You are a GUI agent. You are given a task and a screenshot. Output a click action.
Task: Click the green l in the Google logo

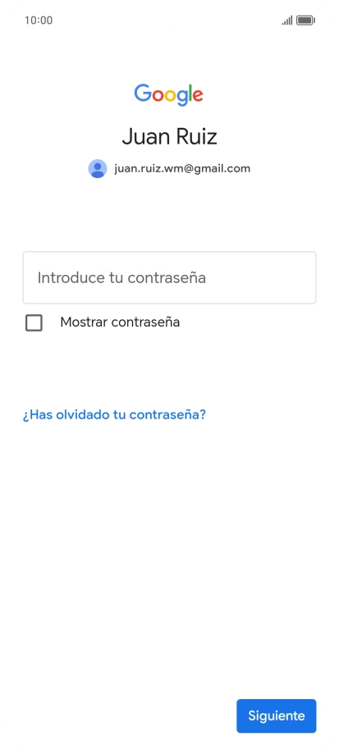(190, 93)
